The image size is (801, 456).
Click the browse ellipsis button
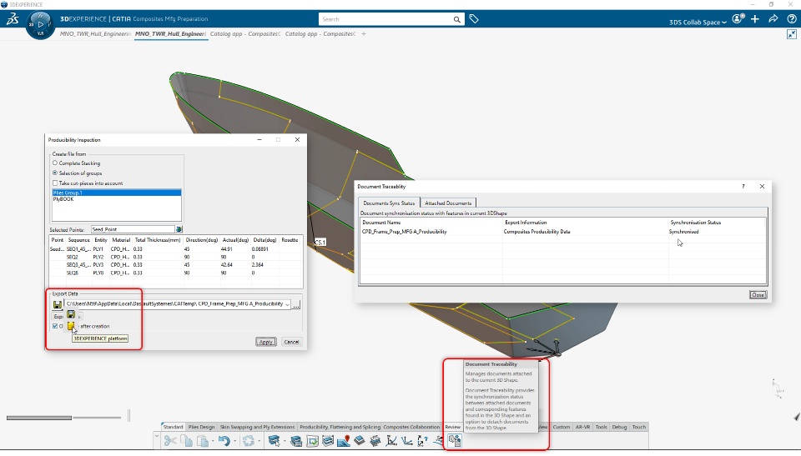(296, 305)
